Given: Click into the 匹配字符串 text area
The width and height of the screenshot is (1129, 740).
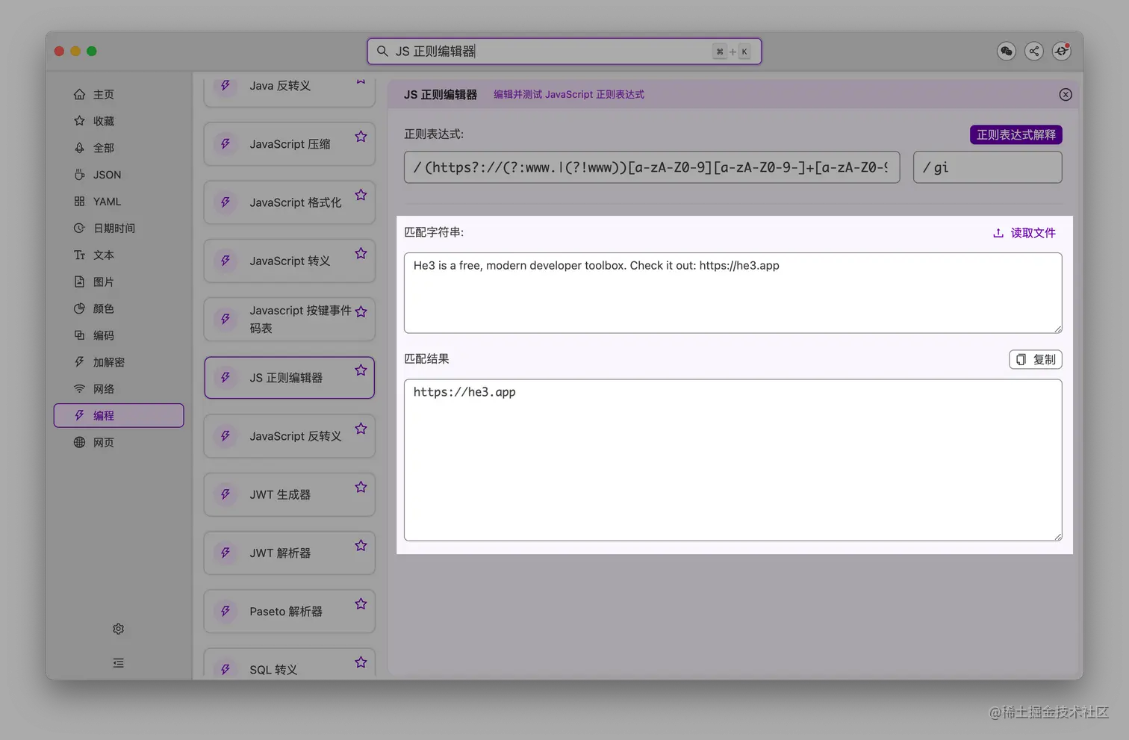Looking at the screenshot, I should point(733,293).
